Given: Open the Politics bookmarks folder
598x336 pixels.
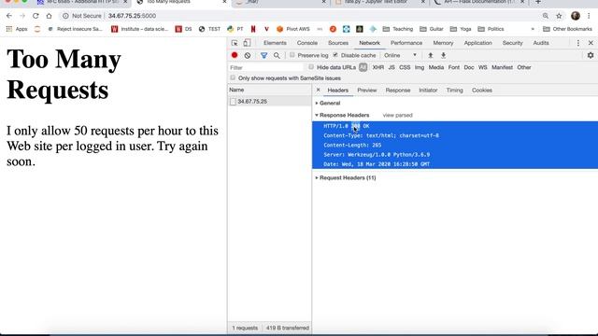Looking at the screenshot, I should pyautogui.click(x=491, y=29).
